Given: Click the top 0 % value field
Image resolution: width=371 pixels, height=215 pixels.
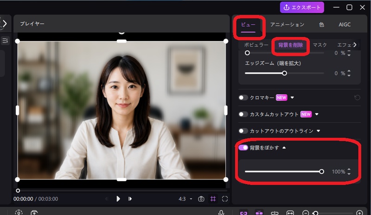Looking at the screenshot, I should click(339, 53).
